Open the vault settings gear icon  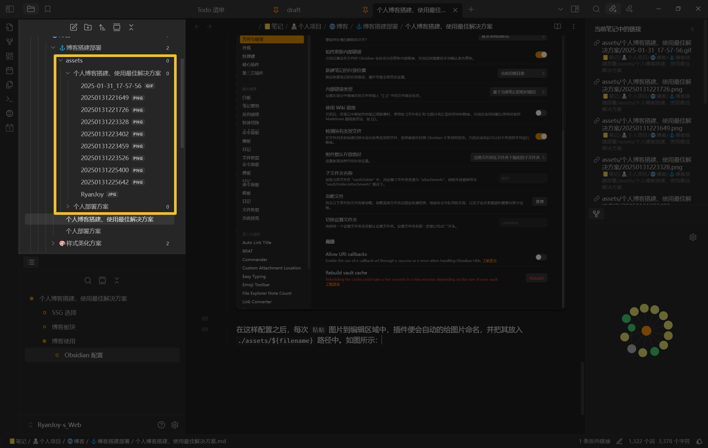[x=175, y=425]
